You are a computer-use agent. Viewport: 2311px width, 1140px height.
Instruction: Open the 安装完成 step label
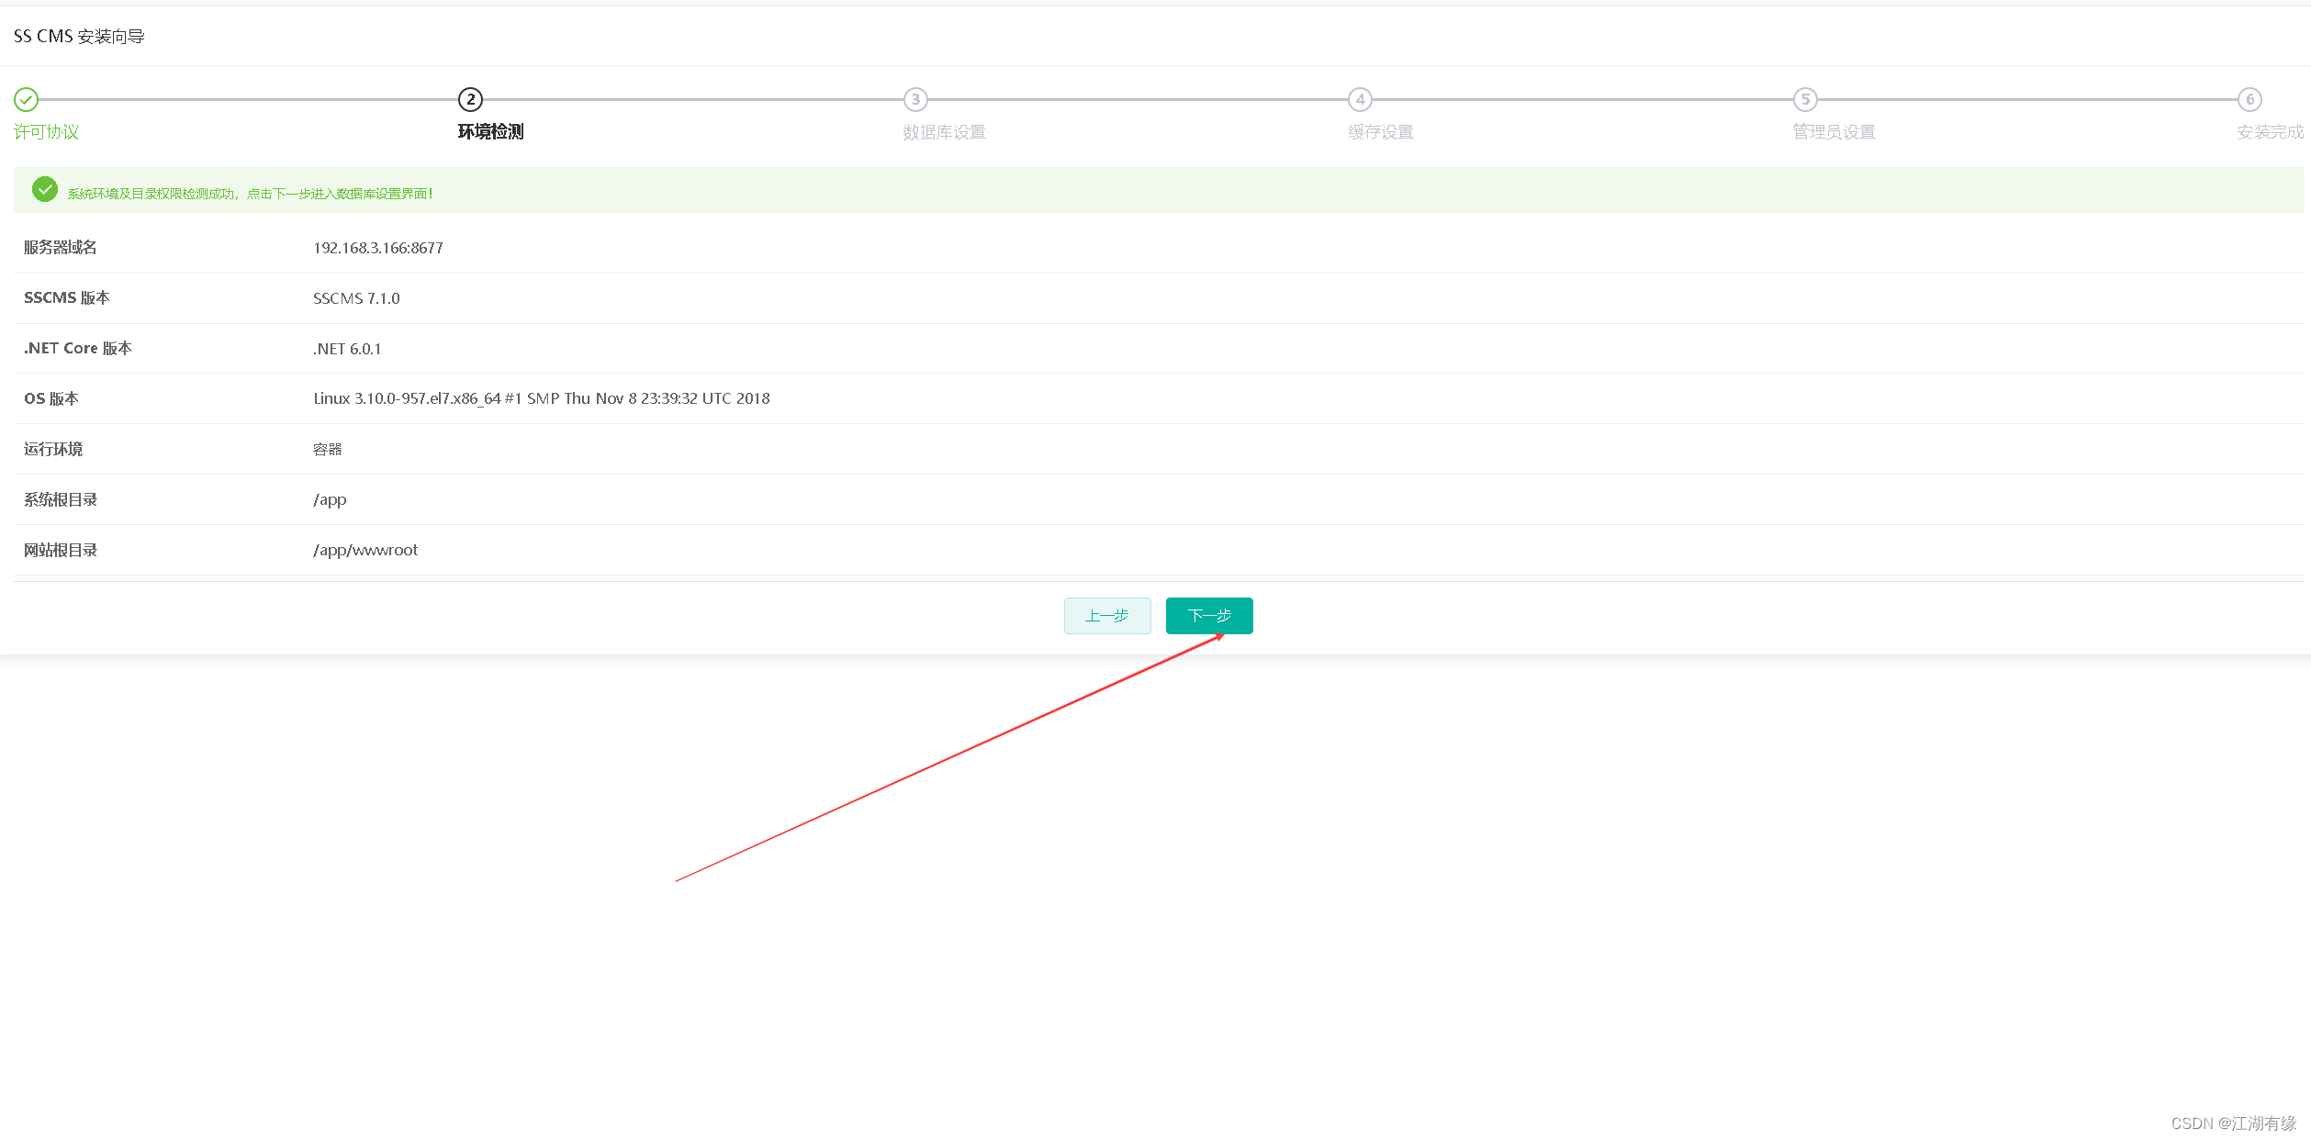pos(2270,132)
